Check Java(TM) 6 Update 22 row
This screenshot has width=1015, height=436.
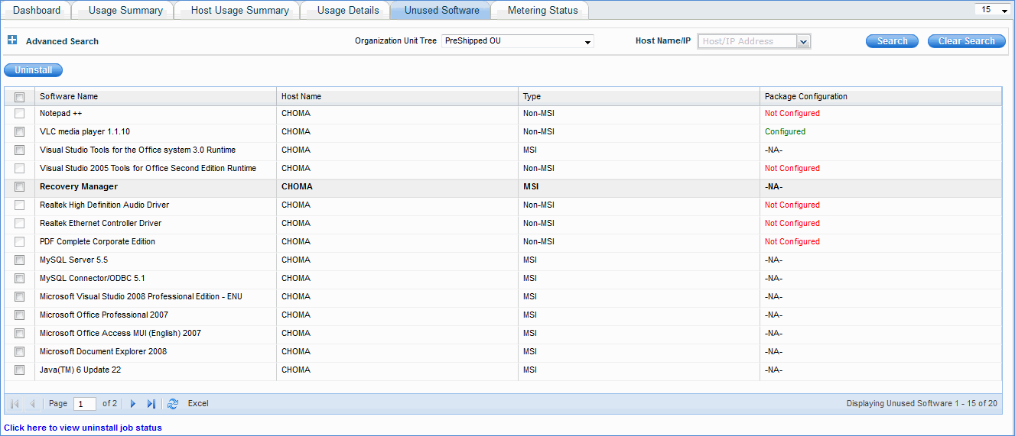click(x=20, y=370)
